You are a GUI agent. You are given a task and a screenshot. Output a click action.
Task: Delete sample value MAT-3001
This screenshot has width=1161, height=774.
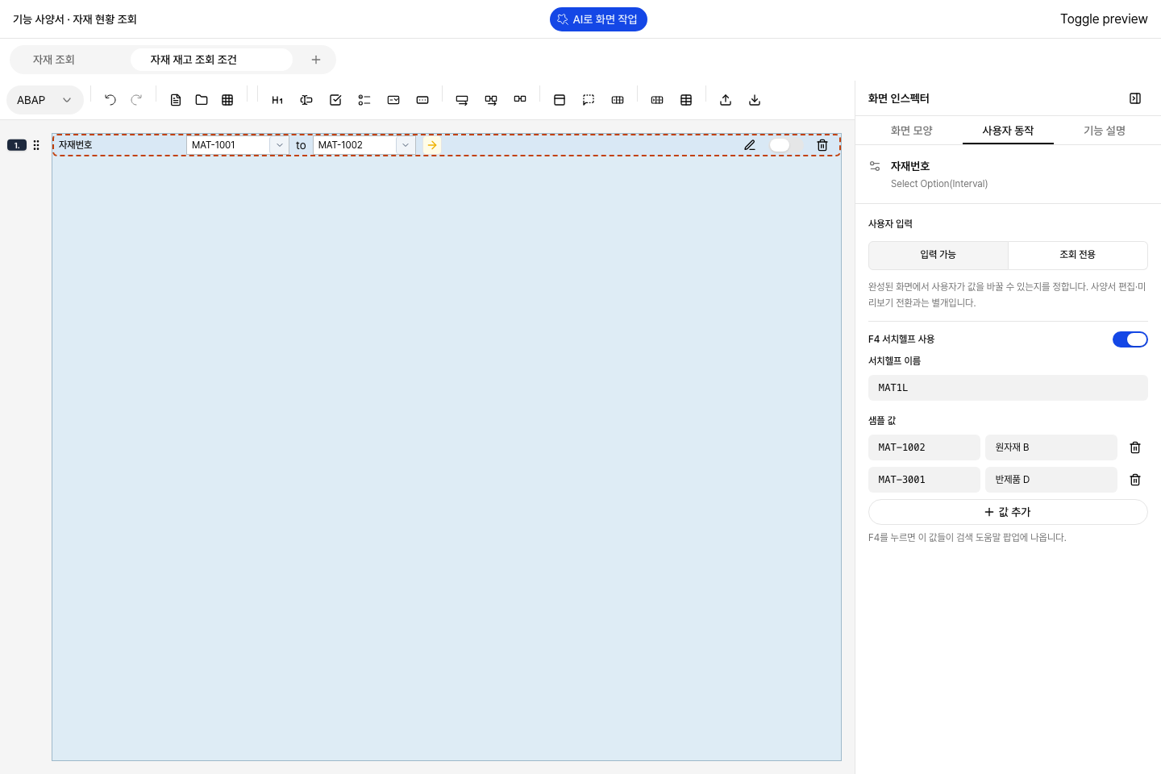point(1135,480)
